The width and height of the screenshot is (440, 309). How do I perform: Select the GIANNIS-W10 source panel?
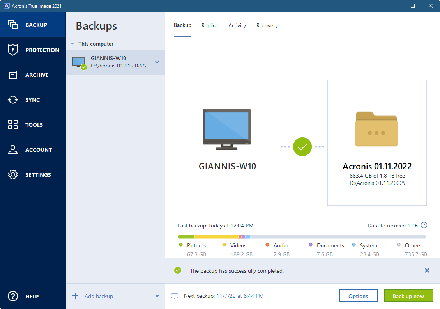click(228, 143)
